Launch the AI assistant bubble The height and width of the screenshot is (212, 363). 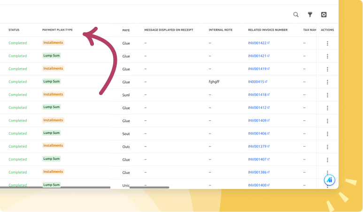click(x=330, y=180)
